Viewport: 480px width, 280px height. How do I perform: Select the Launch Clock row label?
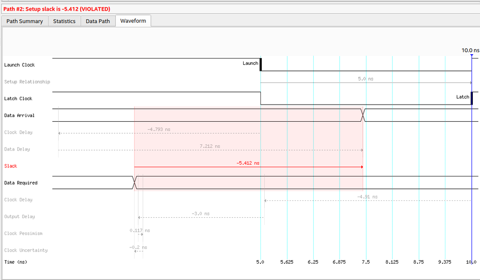coord(20,65)
